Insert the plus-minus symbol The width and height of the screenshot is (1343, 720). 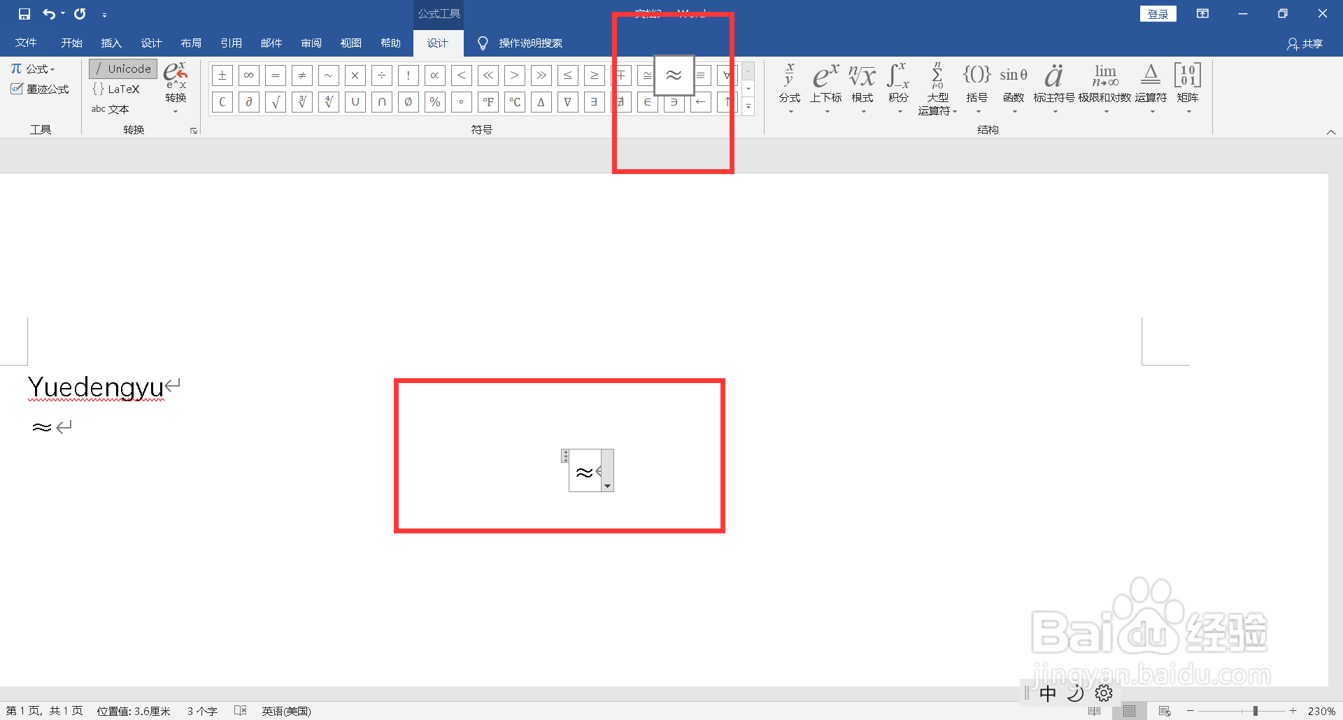tap(222, 75)
